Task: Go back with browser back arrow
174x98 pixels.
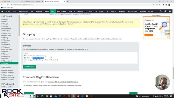Action: tap(2, 5)
